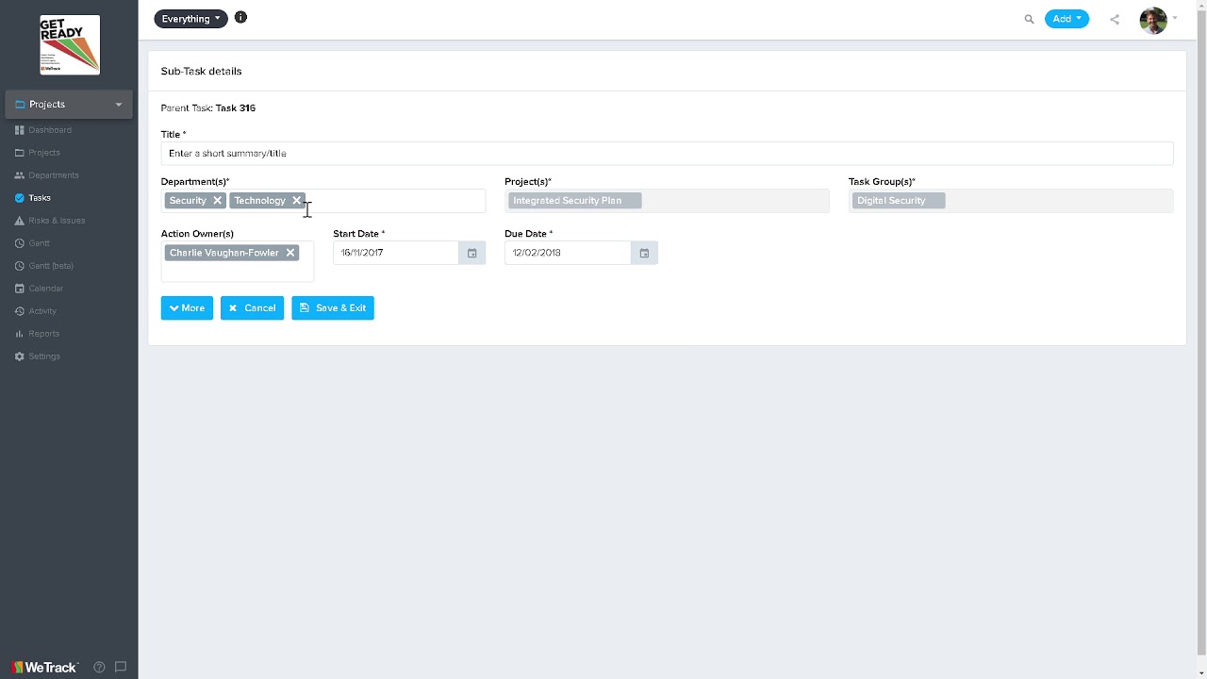Image resolution: width=1207 pixels, height=679 pixels.
Task: Click the dropdown arrow beside the avatar
Action: tap(1175, 19)
